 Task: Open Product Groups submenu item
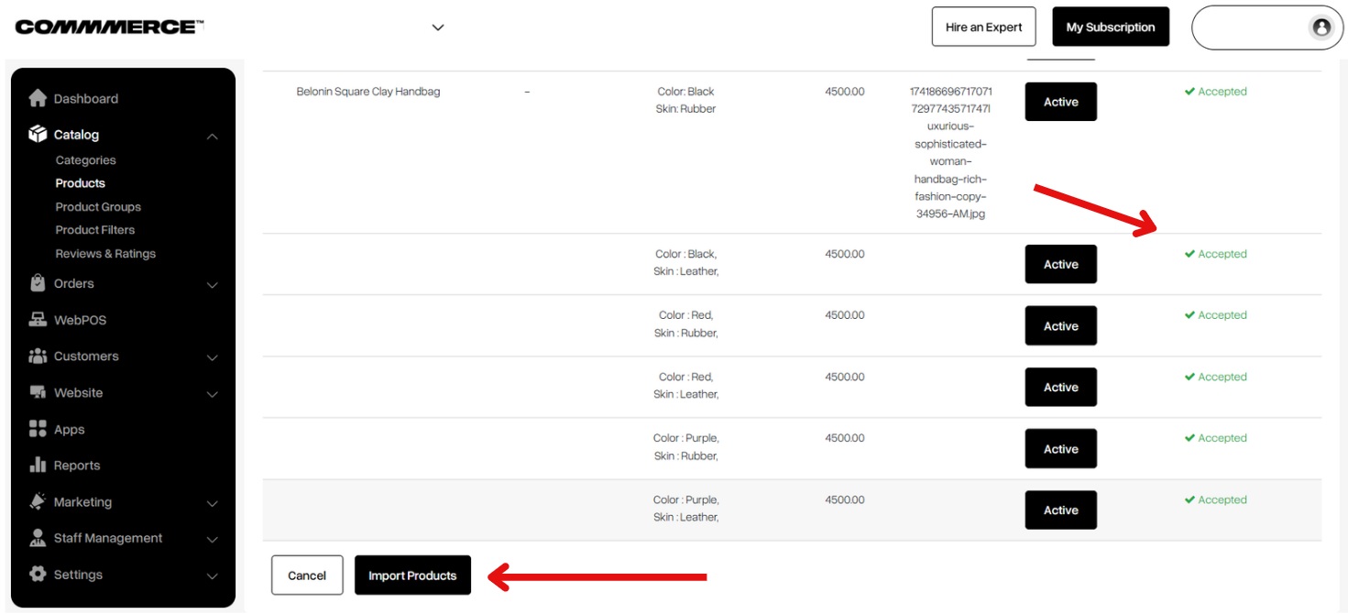[98, 206]
